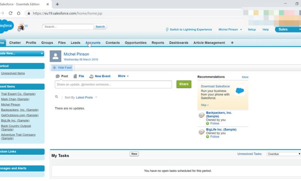
Task: Open the Profile tab
Action: point(31,43)
